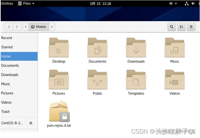Open the network status icon
The height and width of the screenshot is (138, 200).
[x=187, y=4]
